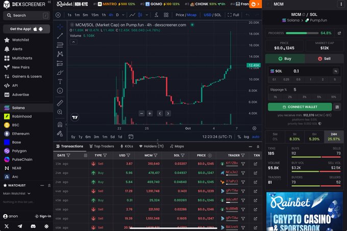The width and height of the screenshot is (347, 231).
Task: Switch chart denomination to SOL
Action: (x=217, y=15)
